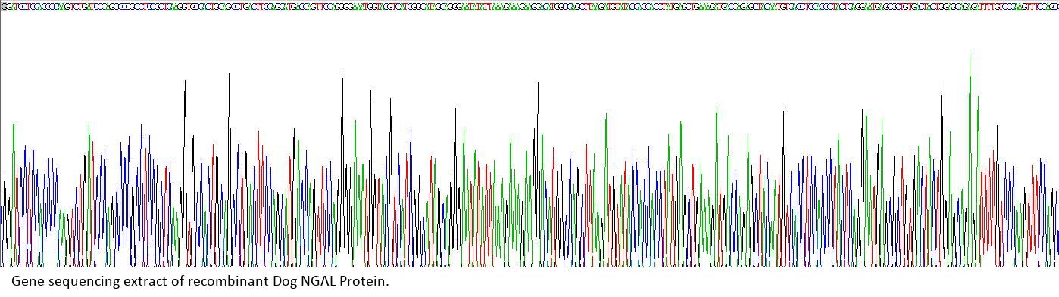
Task: Click the 'GGATCC' bases starting the sequence
Action: coord(13,7)
